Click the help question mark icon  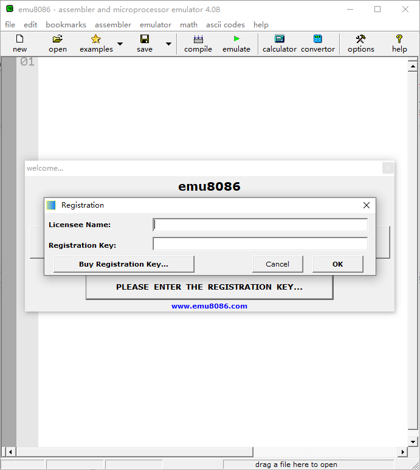click(x=399, y=39)
